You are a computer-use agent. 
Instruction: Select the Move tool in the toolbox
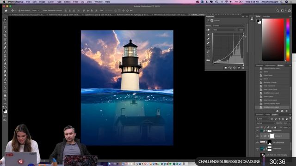point(5,19)
